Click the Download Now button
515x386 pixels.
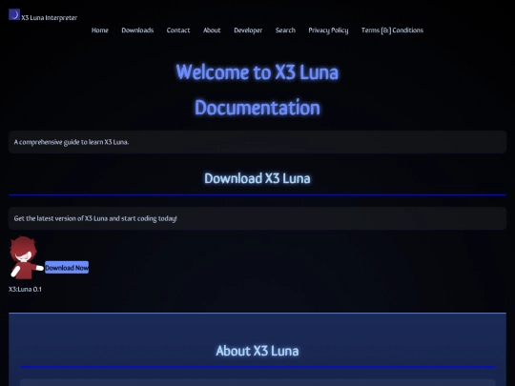[67, 268]
